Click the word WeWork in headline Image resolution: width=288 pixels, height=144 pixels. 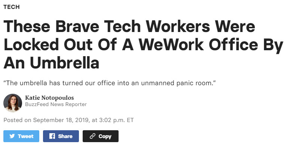tap(171, 44)
